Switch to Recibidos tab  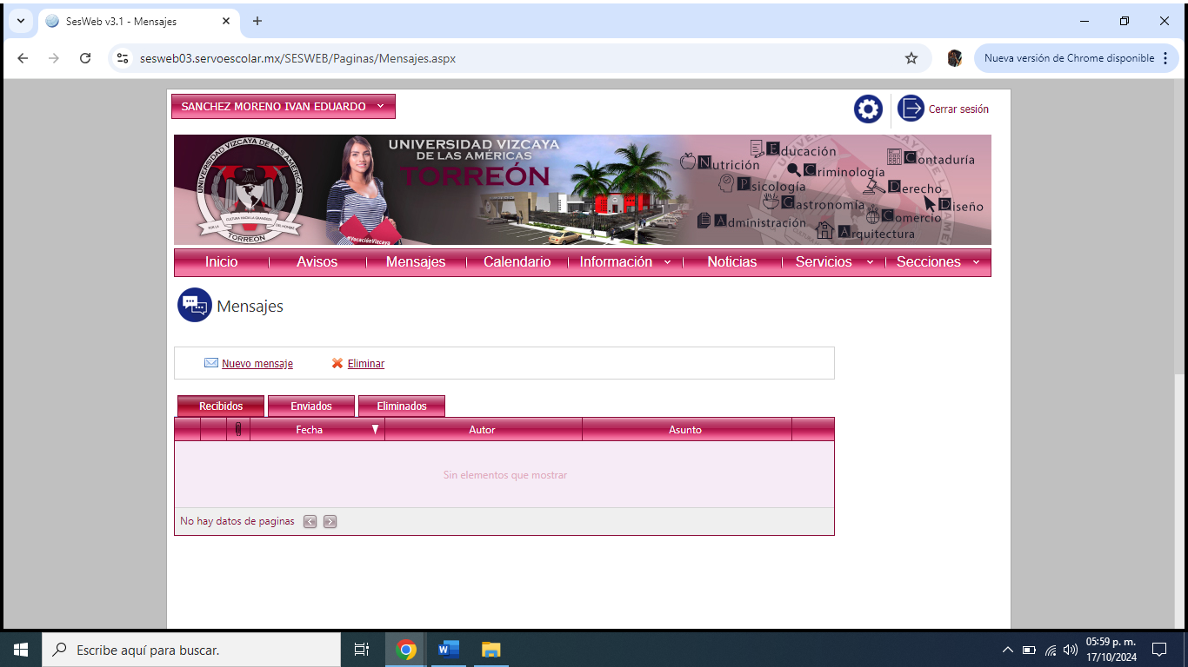221,406
